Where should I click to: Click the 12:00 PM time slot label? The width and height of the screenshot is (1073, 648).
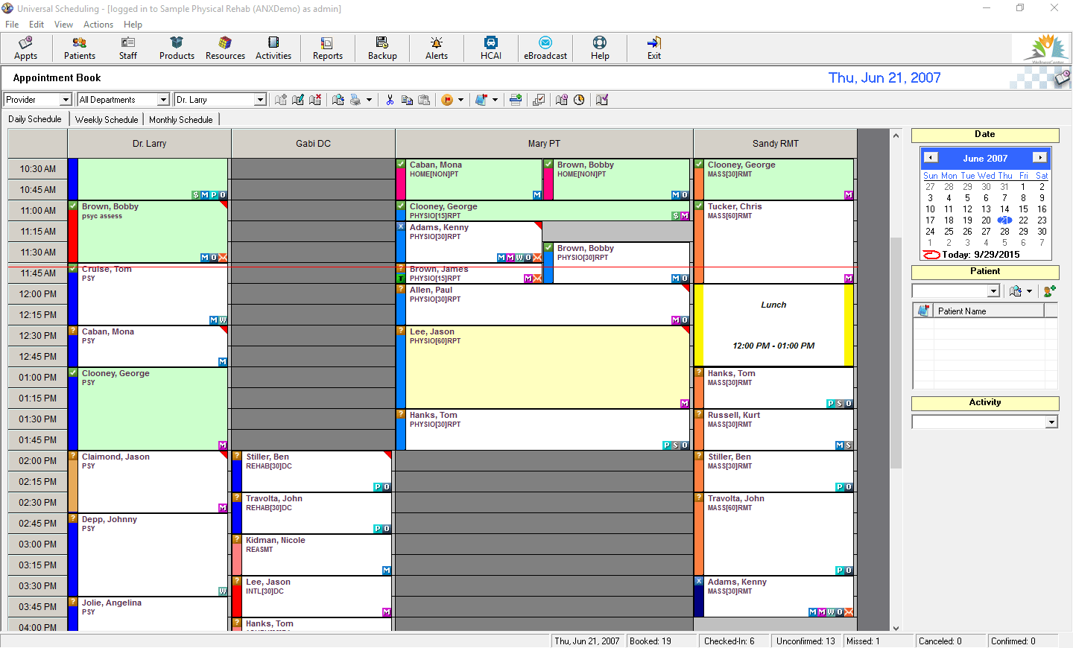point(38,294)
